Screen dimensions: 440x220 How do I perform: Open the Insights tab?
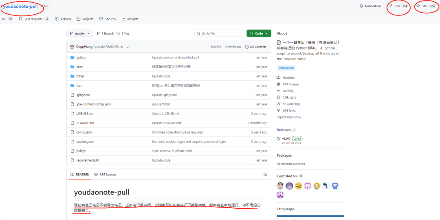pos(130,19)
